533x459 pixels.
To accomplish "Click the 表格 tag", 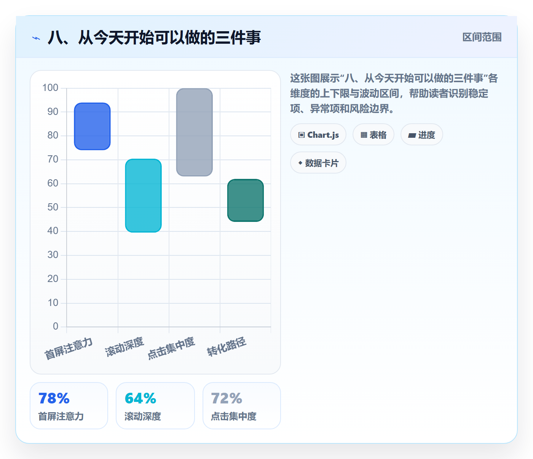I will [373, 135].
